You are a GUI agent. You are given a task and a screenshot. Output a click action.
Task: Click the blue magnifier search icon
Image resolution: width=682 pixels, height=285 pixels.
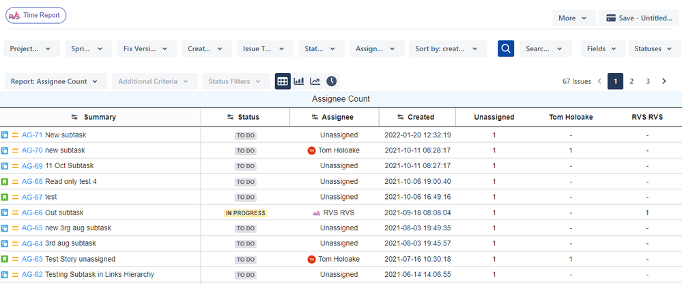click(506, 49)
